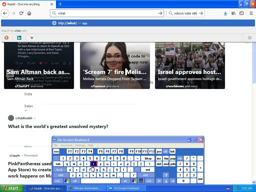Image resolution: width=256 pixels, height=192 pixels.
Task: Click the down arrow key on keyboard
Action: click(166, 181)
